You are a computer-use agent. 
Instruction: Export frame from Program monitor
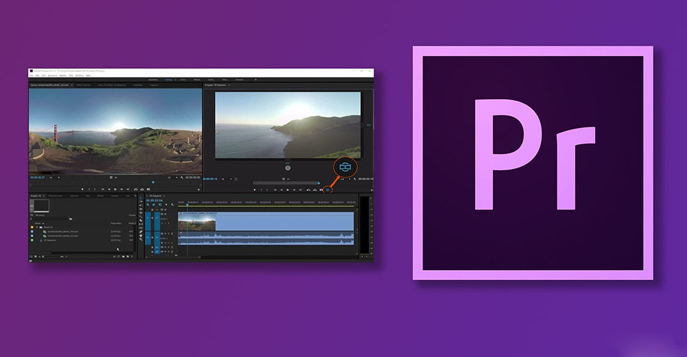321,190
